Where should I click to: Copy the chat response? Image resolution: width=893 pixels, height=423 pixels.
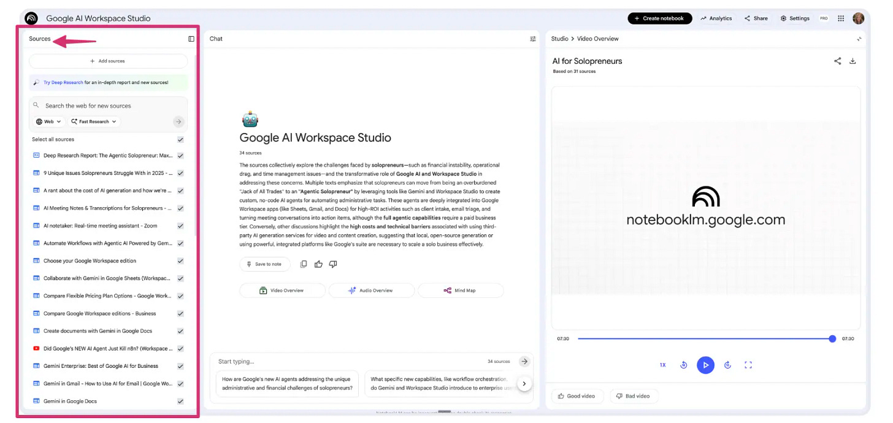(304, 264)
